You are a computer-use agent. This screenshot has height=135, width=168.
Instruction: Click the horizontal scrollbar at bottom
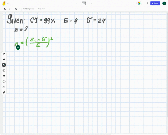(x=55, y=134)
